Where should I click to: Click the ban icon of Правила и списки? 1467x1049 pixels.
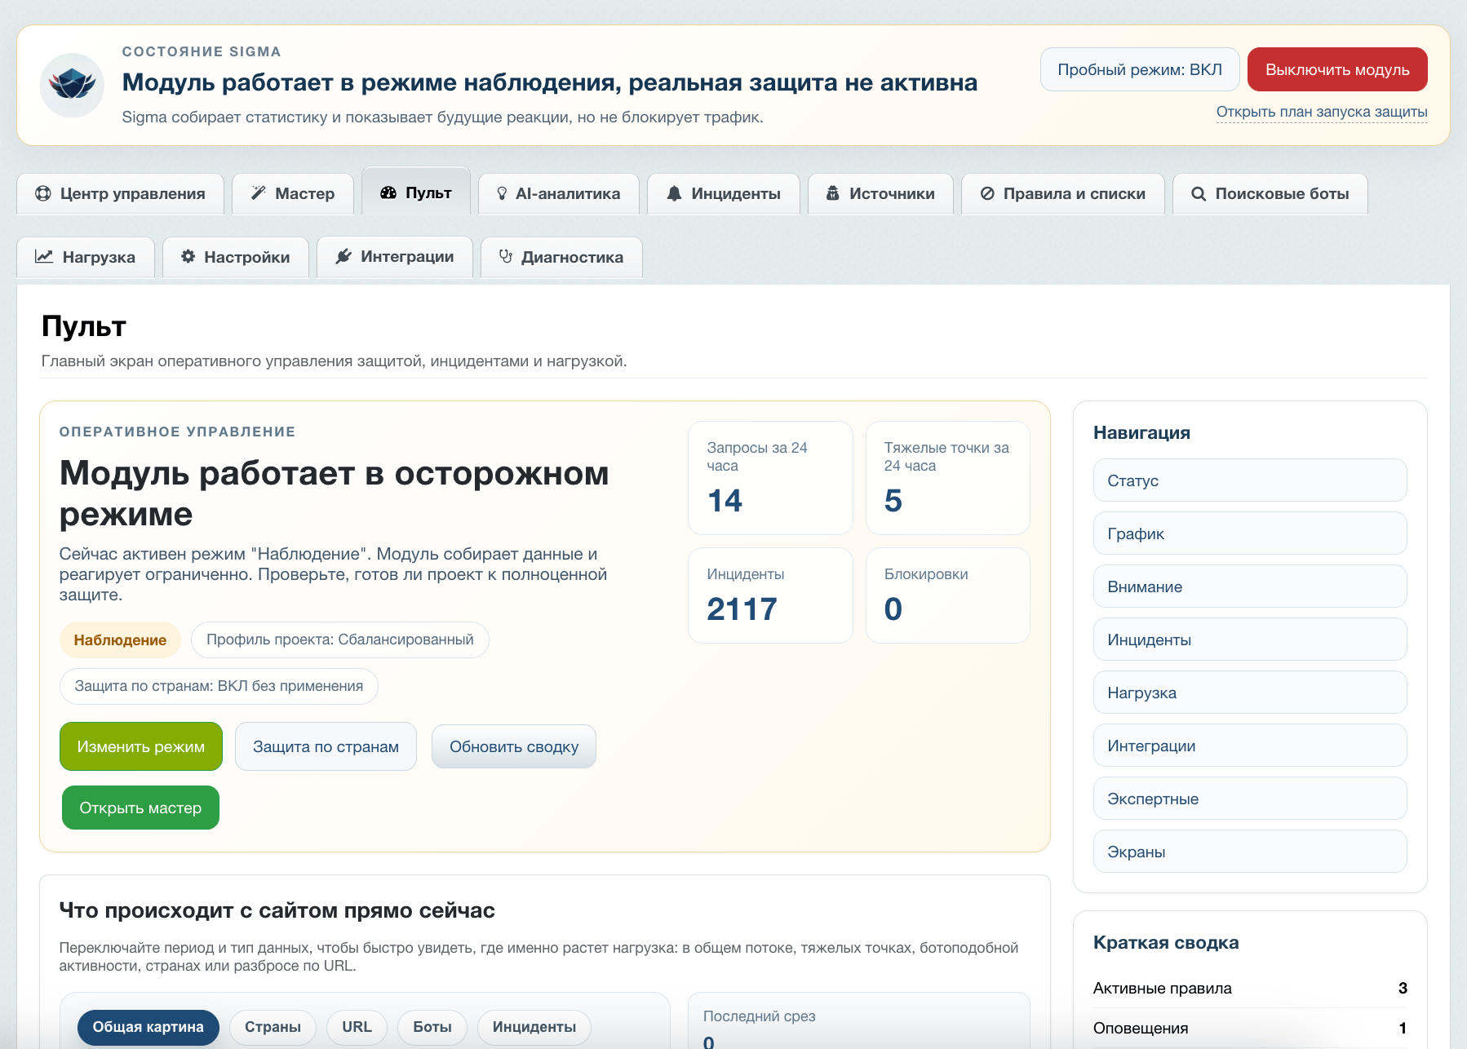point(987,193)
